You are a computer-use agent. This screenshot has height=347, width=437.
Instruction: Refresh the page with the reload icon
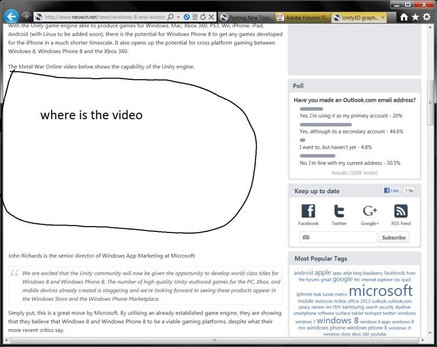coord(203,17)
